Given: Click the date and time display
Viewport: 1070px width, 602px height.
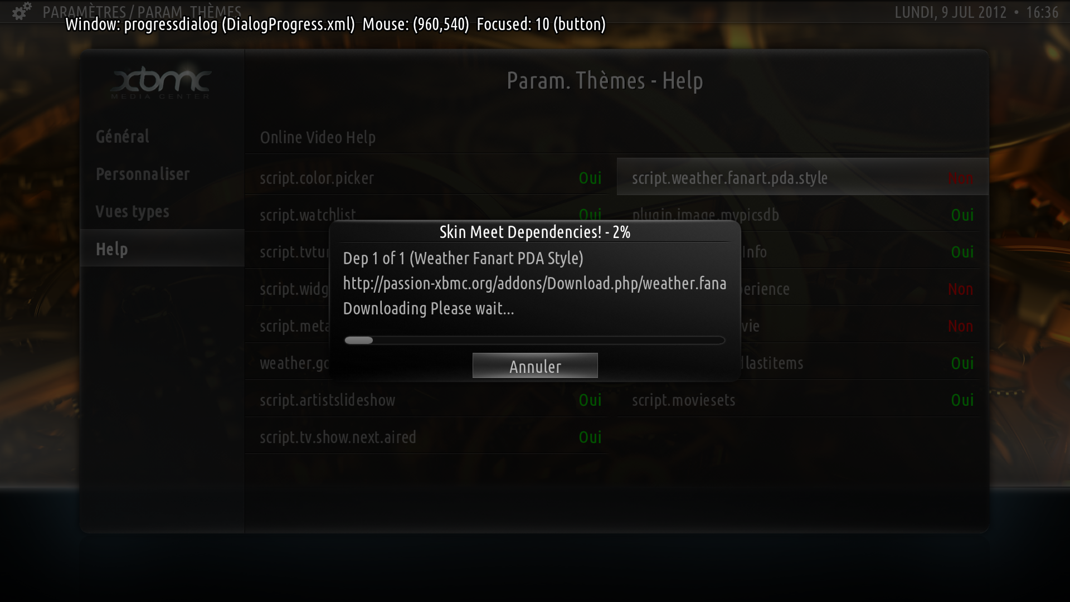Looking at the screenshot, I should (x=976, y=12).
